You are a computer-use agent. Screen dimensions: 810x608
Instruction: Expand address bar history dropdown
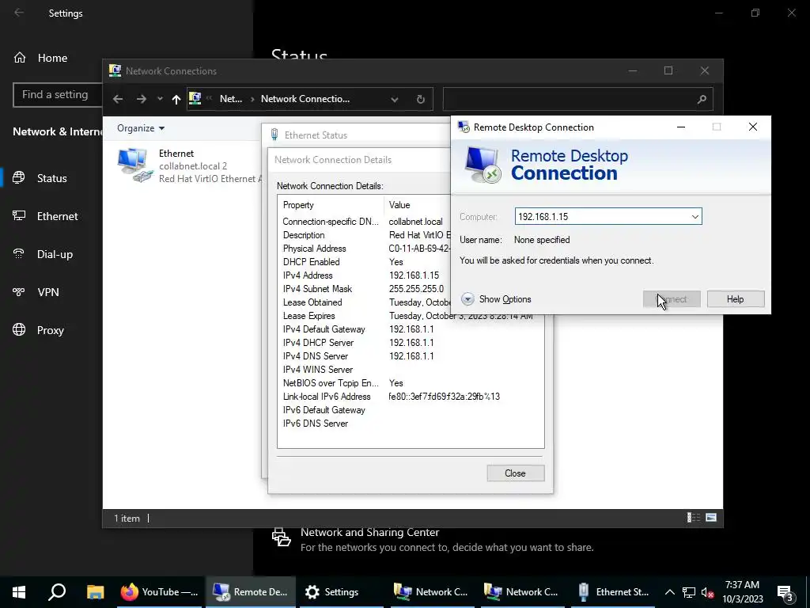(x=395, y=99)
